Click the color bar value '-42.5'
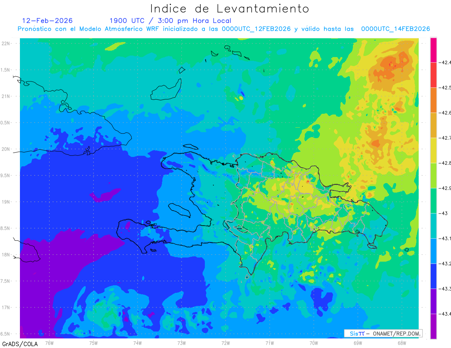 click(x=444, y=87)
